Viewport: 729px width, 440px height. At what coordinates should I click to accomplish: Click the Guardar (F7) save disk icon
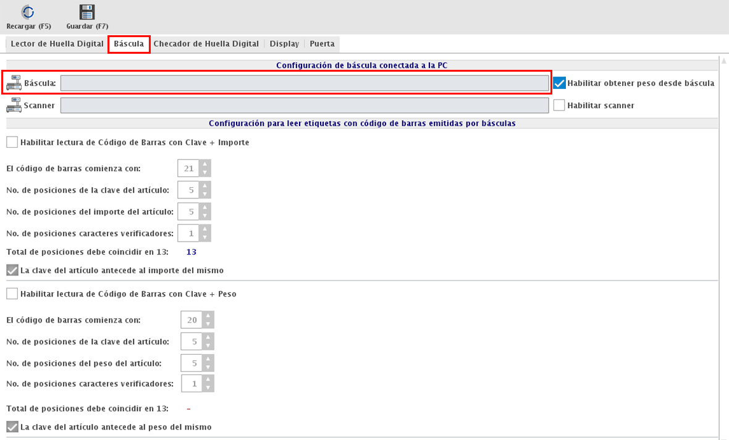coord(87,12)
